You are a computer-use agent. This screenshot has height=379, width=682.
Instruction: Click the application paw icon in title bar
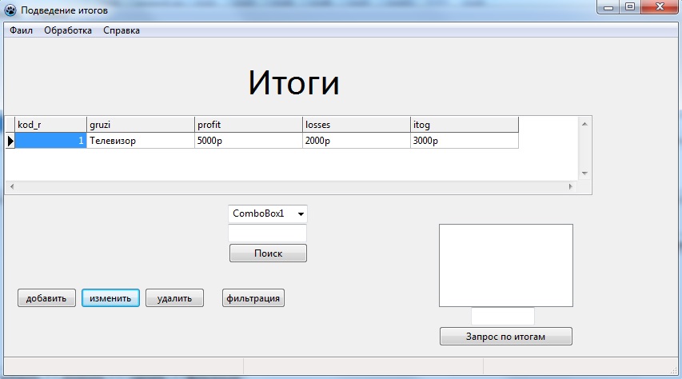point(10,10)
